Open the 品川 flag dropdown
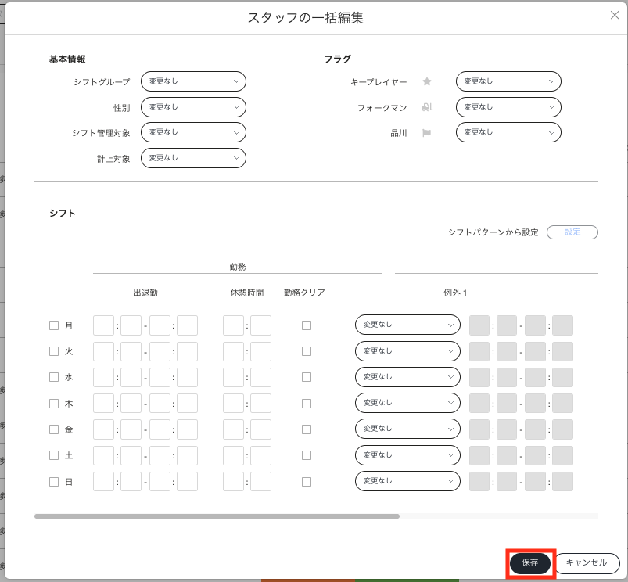Viewport: 628px width, 582px height. (508, 132)
